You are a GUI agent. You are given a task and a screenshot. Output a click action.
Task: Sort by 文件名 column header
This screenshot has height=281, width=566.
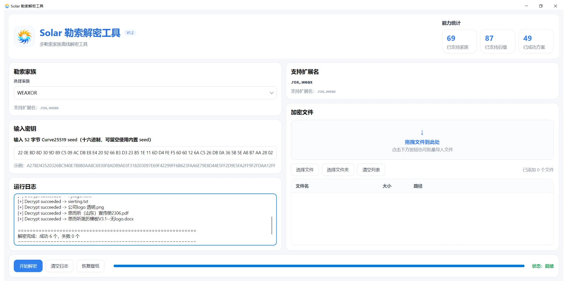302,186
